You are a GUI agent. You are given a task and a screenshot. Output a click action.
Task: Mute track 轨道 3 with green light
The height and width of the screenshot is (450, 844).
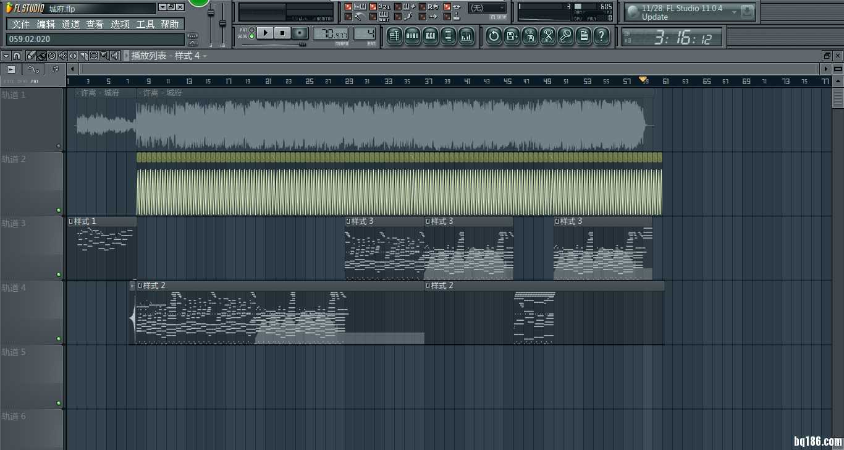coord(59,274)
